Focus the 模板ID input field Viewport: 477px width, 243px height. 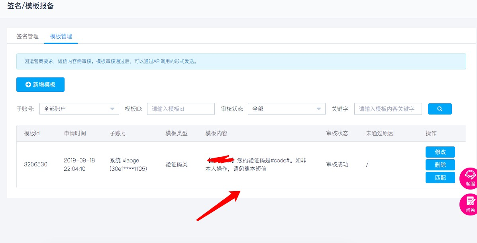click(181, 109)
